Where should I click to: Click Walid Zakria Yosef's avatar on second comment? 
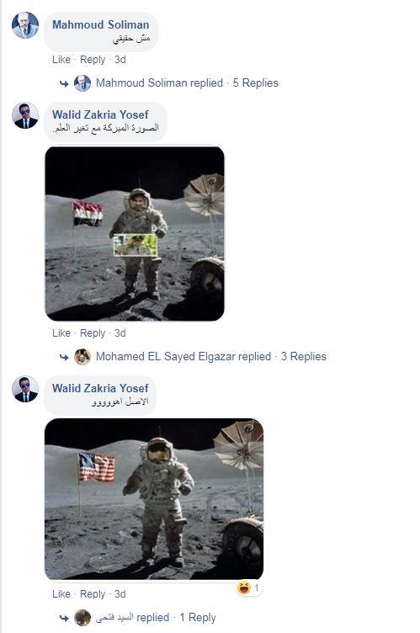click(25, 389)
